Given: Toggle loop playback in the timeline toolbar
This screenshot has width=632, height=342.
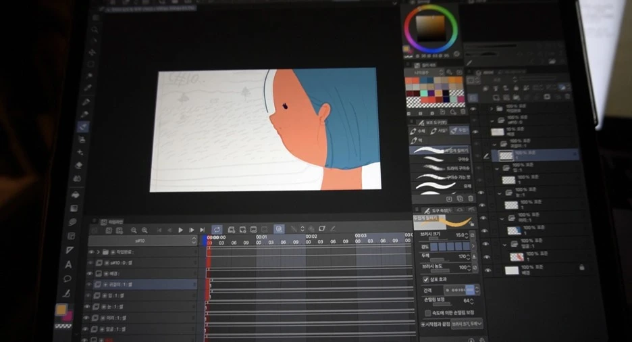Looking at the screenshot, I should coord(217,230).
